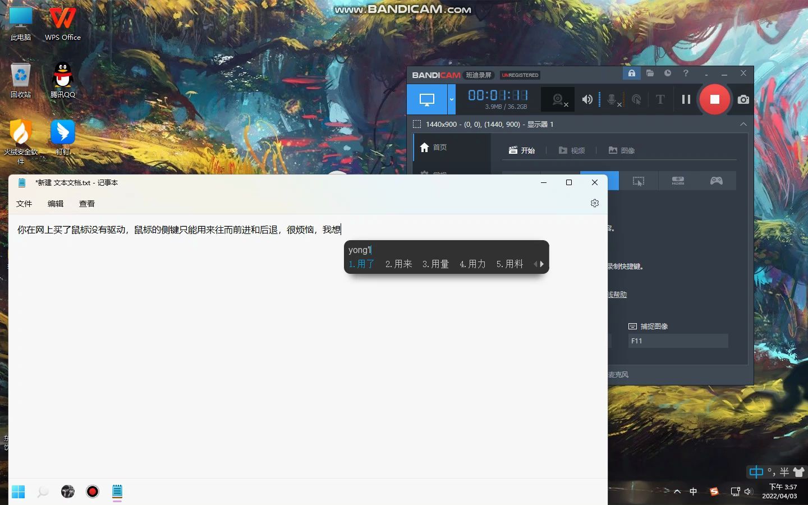Image resolution: width=808 pixels, height=505 pixels.
Task: Select 首页 in Bandicam sidebar
Action: 452,147
